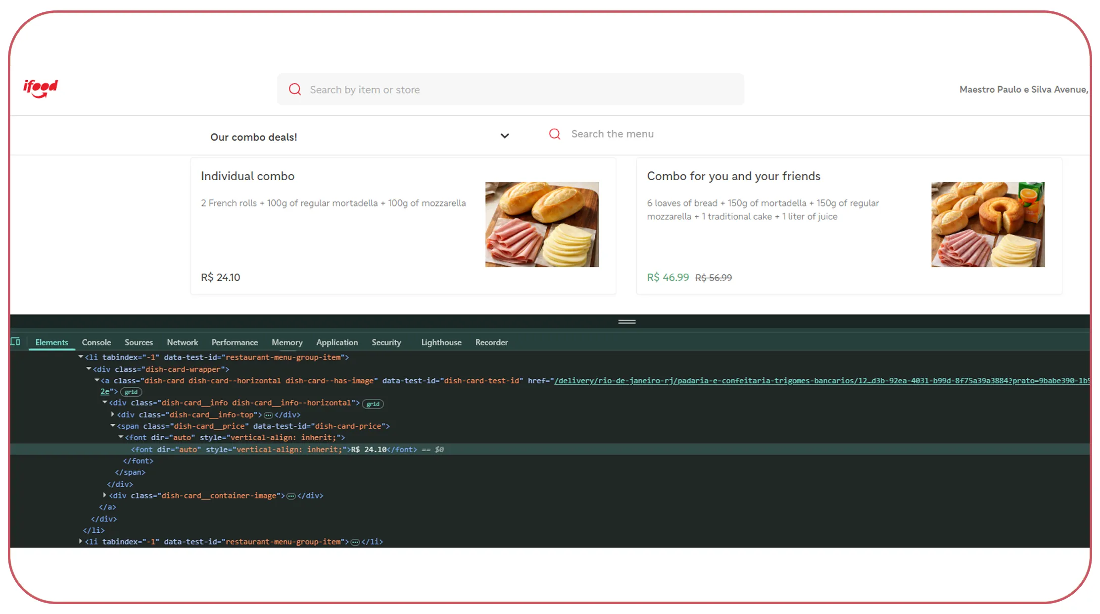Open Combo for you and your friends title
The image size is (1100, 614).
coord(733,176)
